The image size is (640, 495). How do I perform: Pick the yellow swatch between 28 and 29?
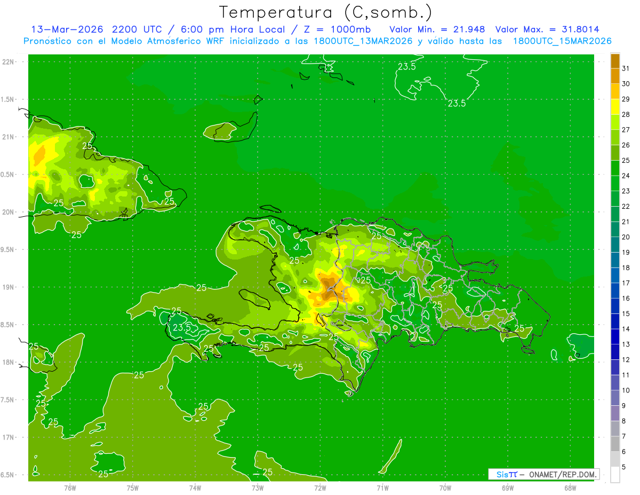coord(615,107)
